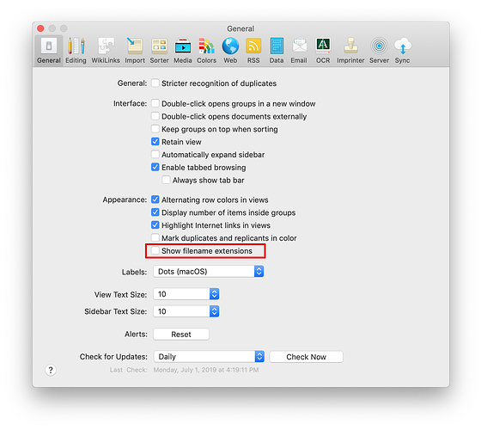This screenshot has height=430, width=481.
Task: Click inside the View Text Size field
Action: (181, 294)
